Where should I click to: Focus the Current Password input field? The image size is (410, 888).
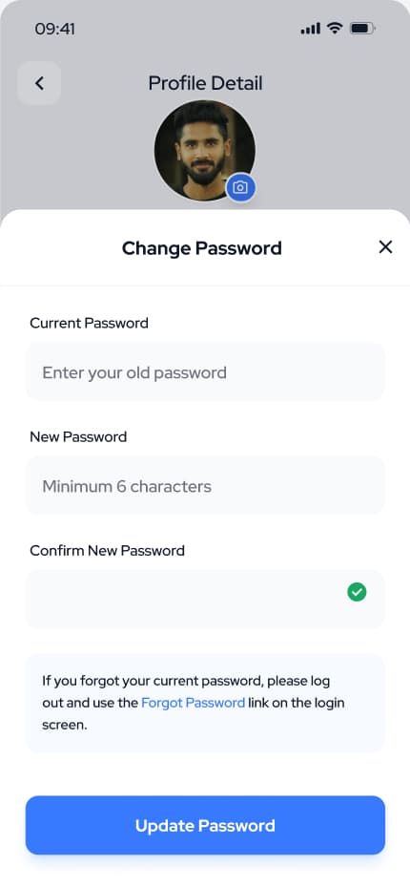tap(205, 372)
